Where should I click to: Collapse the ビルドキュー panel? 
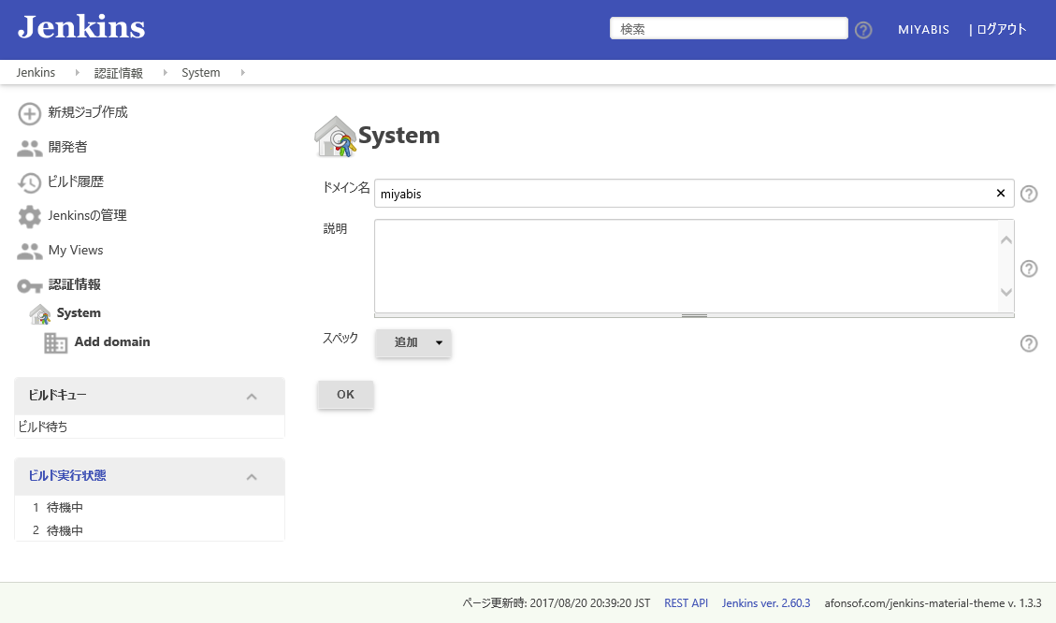pyautogui.click(x=252, y=397)
